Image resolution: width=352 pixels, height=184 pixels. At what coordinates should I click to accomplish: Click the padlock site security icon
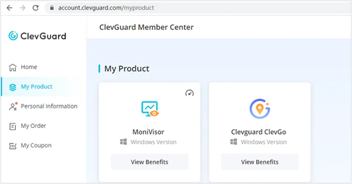pyautogui.click(x=52, y=8)
